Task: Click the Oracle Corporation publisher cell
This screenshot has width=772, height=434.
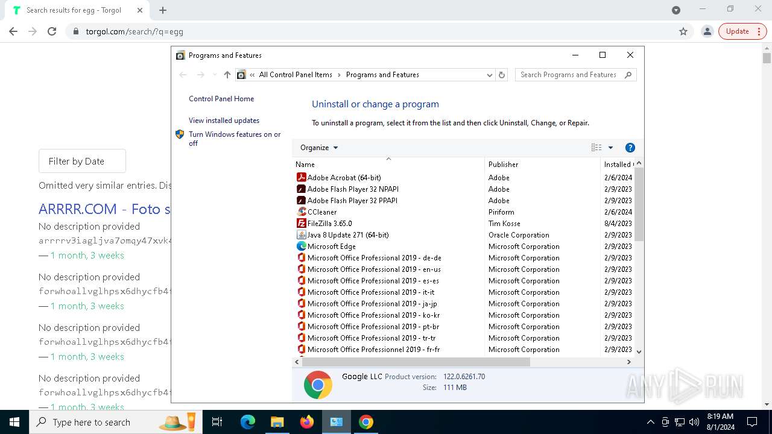Action: click(519, 235)
